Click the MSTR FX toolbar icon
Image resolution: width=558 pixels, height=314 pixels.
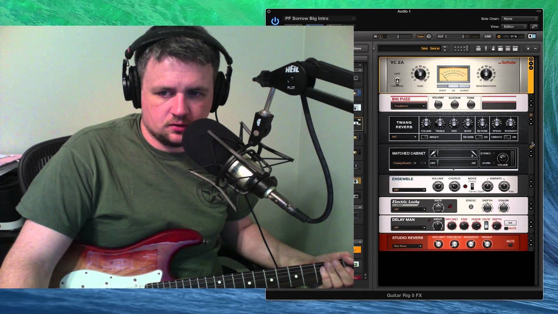[515, 48]
